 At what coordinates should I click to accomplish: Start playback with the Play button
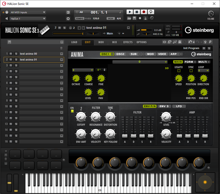(x=130, y=12)
